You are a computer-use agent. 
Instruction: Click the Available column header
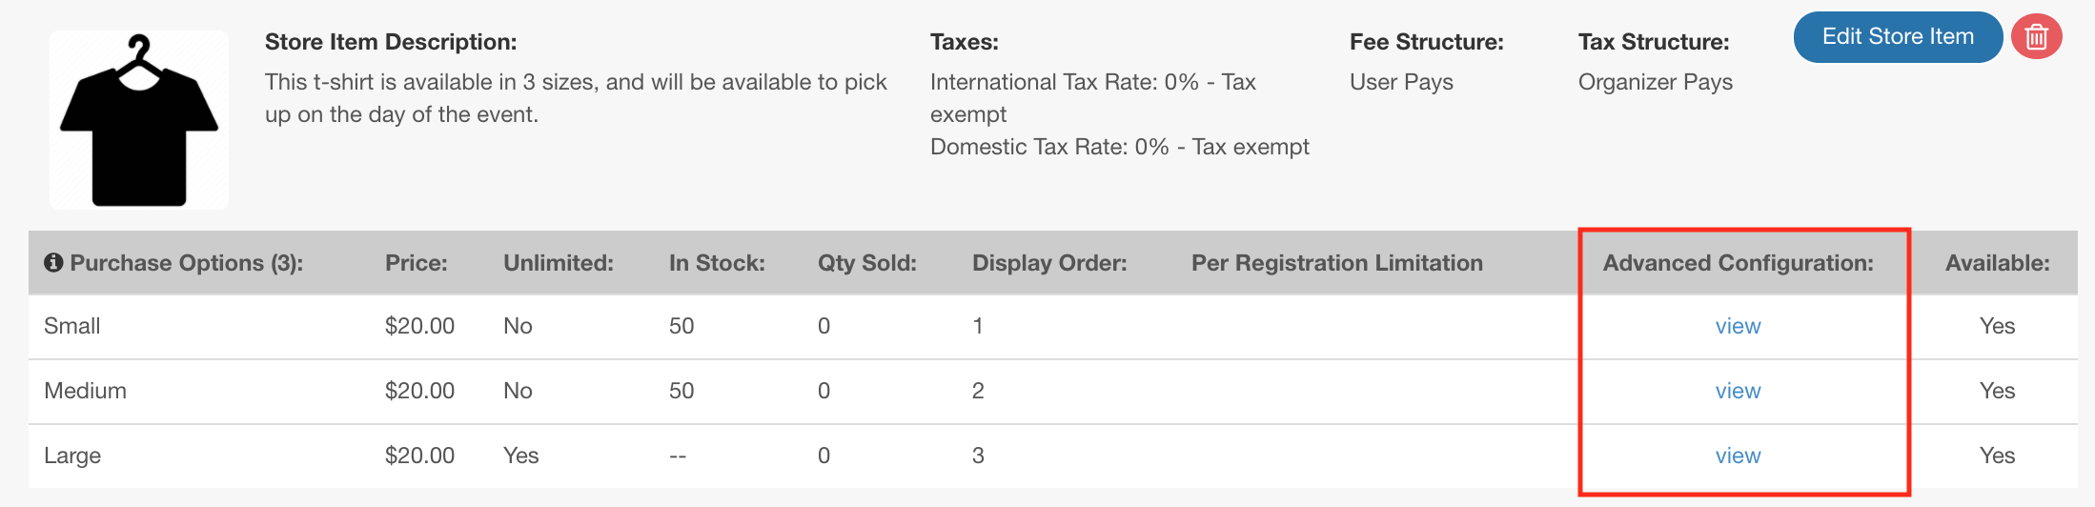[1997, 263]
